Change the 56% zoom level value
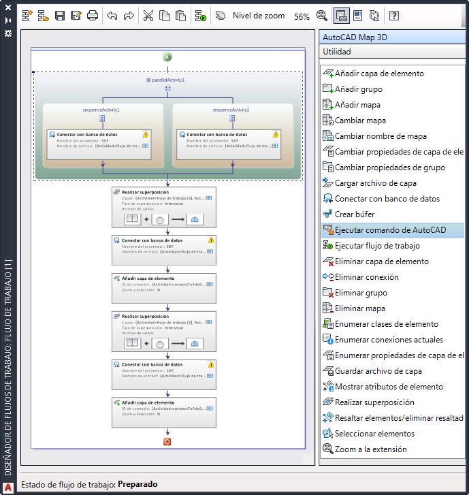Viewport: 469px width, 495px height. click(302, 16)
